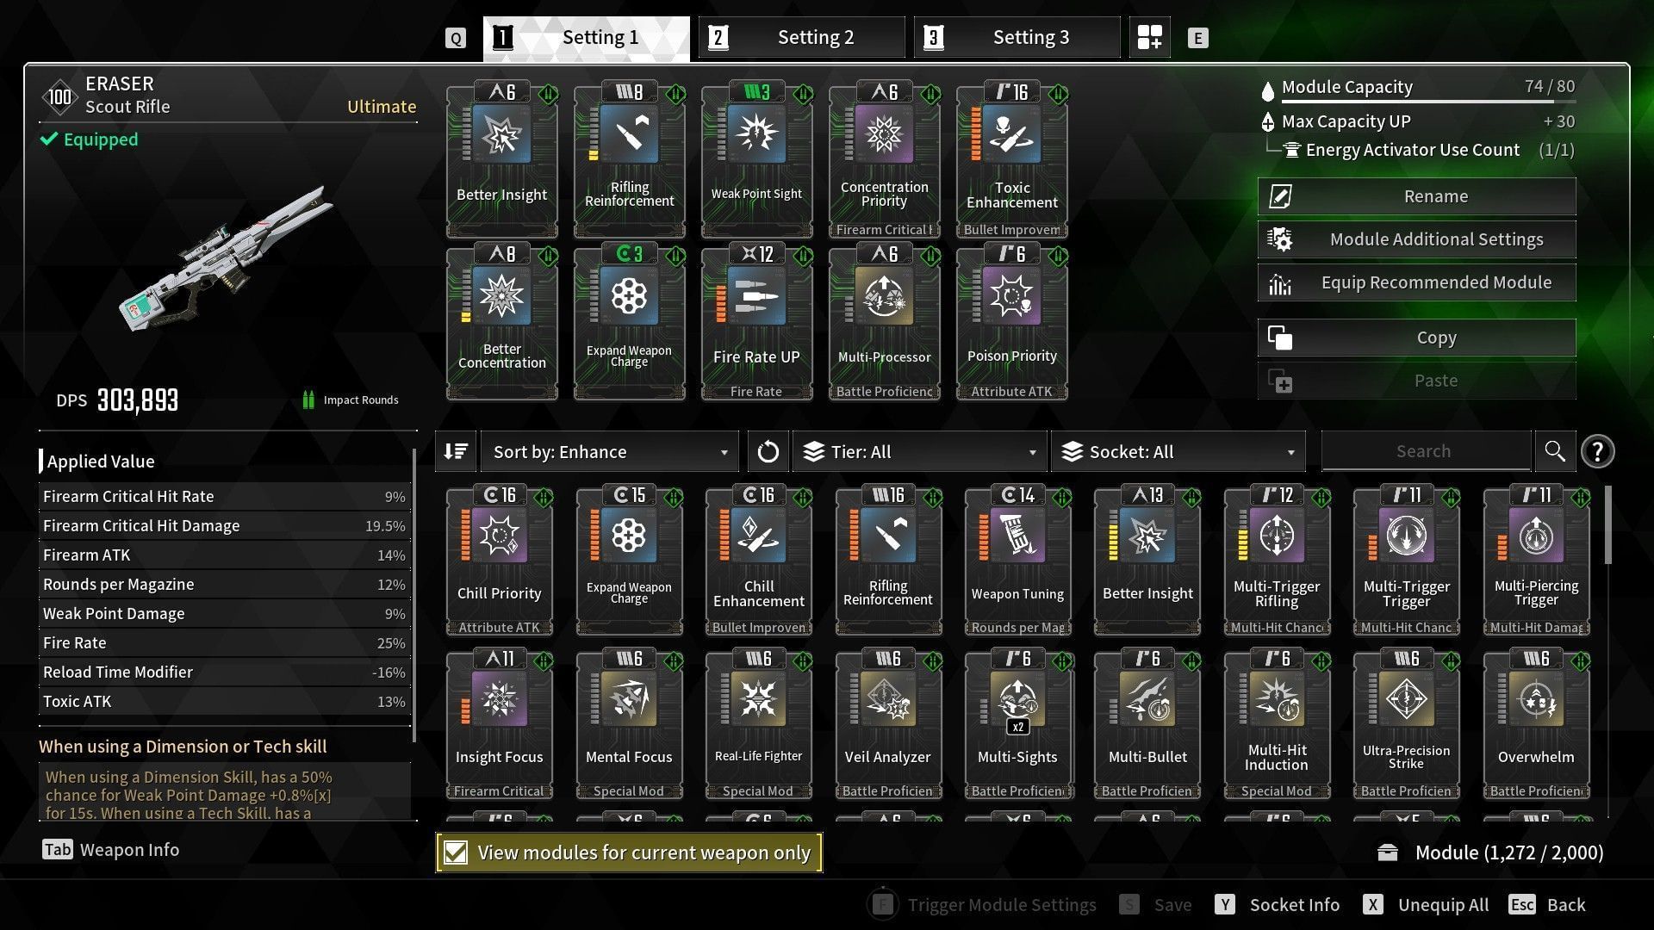Viewport: 1654px width, 930px height.
Task: Pick the Weapon Tuning module from inventory
Action: click(1018, 561)
